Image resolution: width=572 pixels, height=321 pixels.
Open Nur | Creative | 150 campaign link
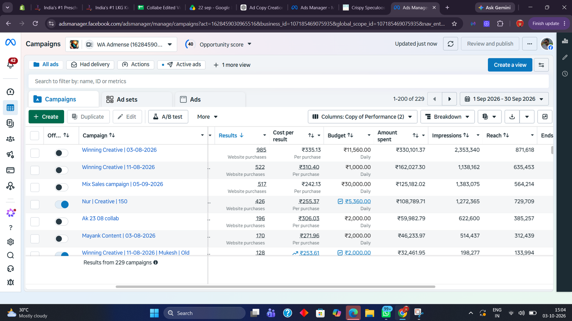pos(105,201)
